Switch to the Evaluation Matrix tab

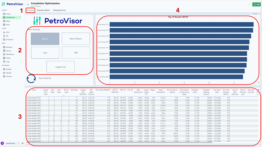tap(43, 10)
